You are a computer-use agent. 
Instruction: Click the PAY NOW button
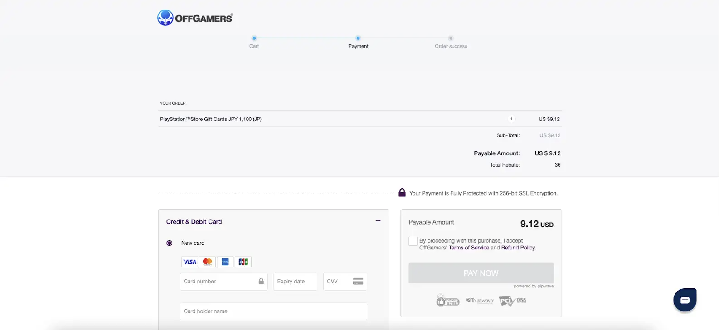pyautogui.click(x=481, y=273)
